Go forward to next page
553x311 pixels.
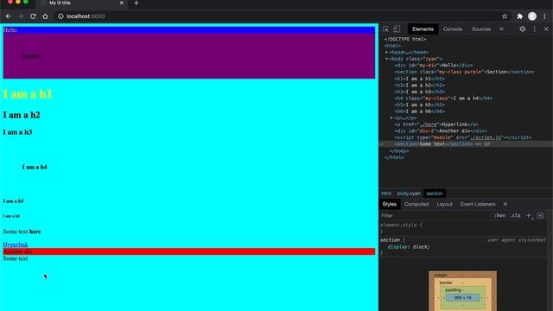(21, 16)
